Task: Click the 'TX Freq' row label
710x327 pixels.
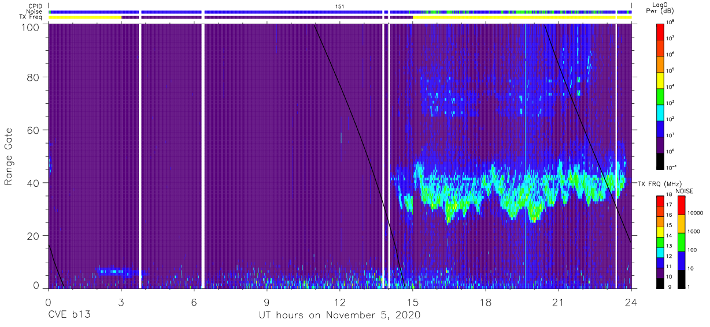Action: coord(31,17)
